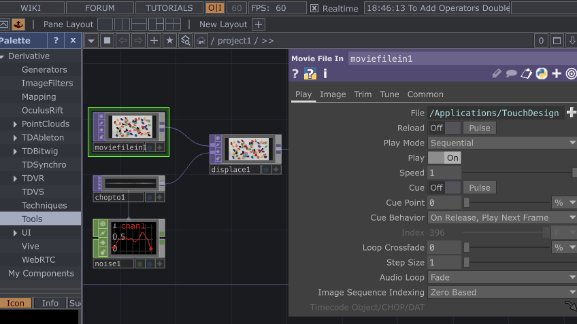Image resolution: width=577 pixels, height=324 pixels.
Task: Open Image Sequence Indexing dropdown
Action: (x=502, y=292)
